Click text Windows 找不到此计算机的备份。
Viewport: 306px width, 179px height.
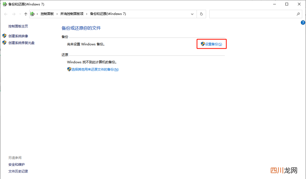[92, 62]
